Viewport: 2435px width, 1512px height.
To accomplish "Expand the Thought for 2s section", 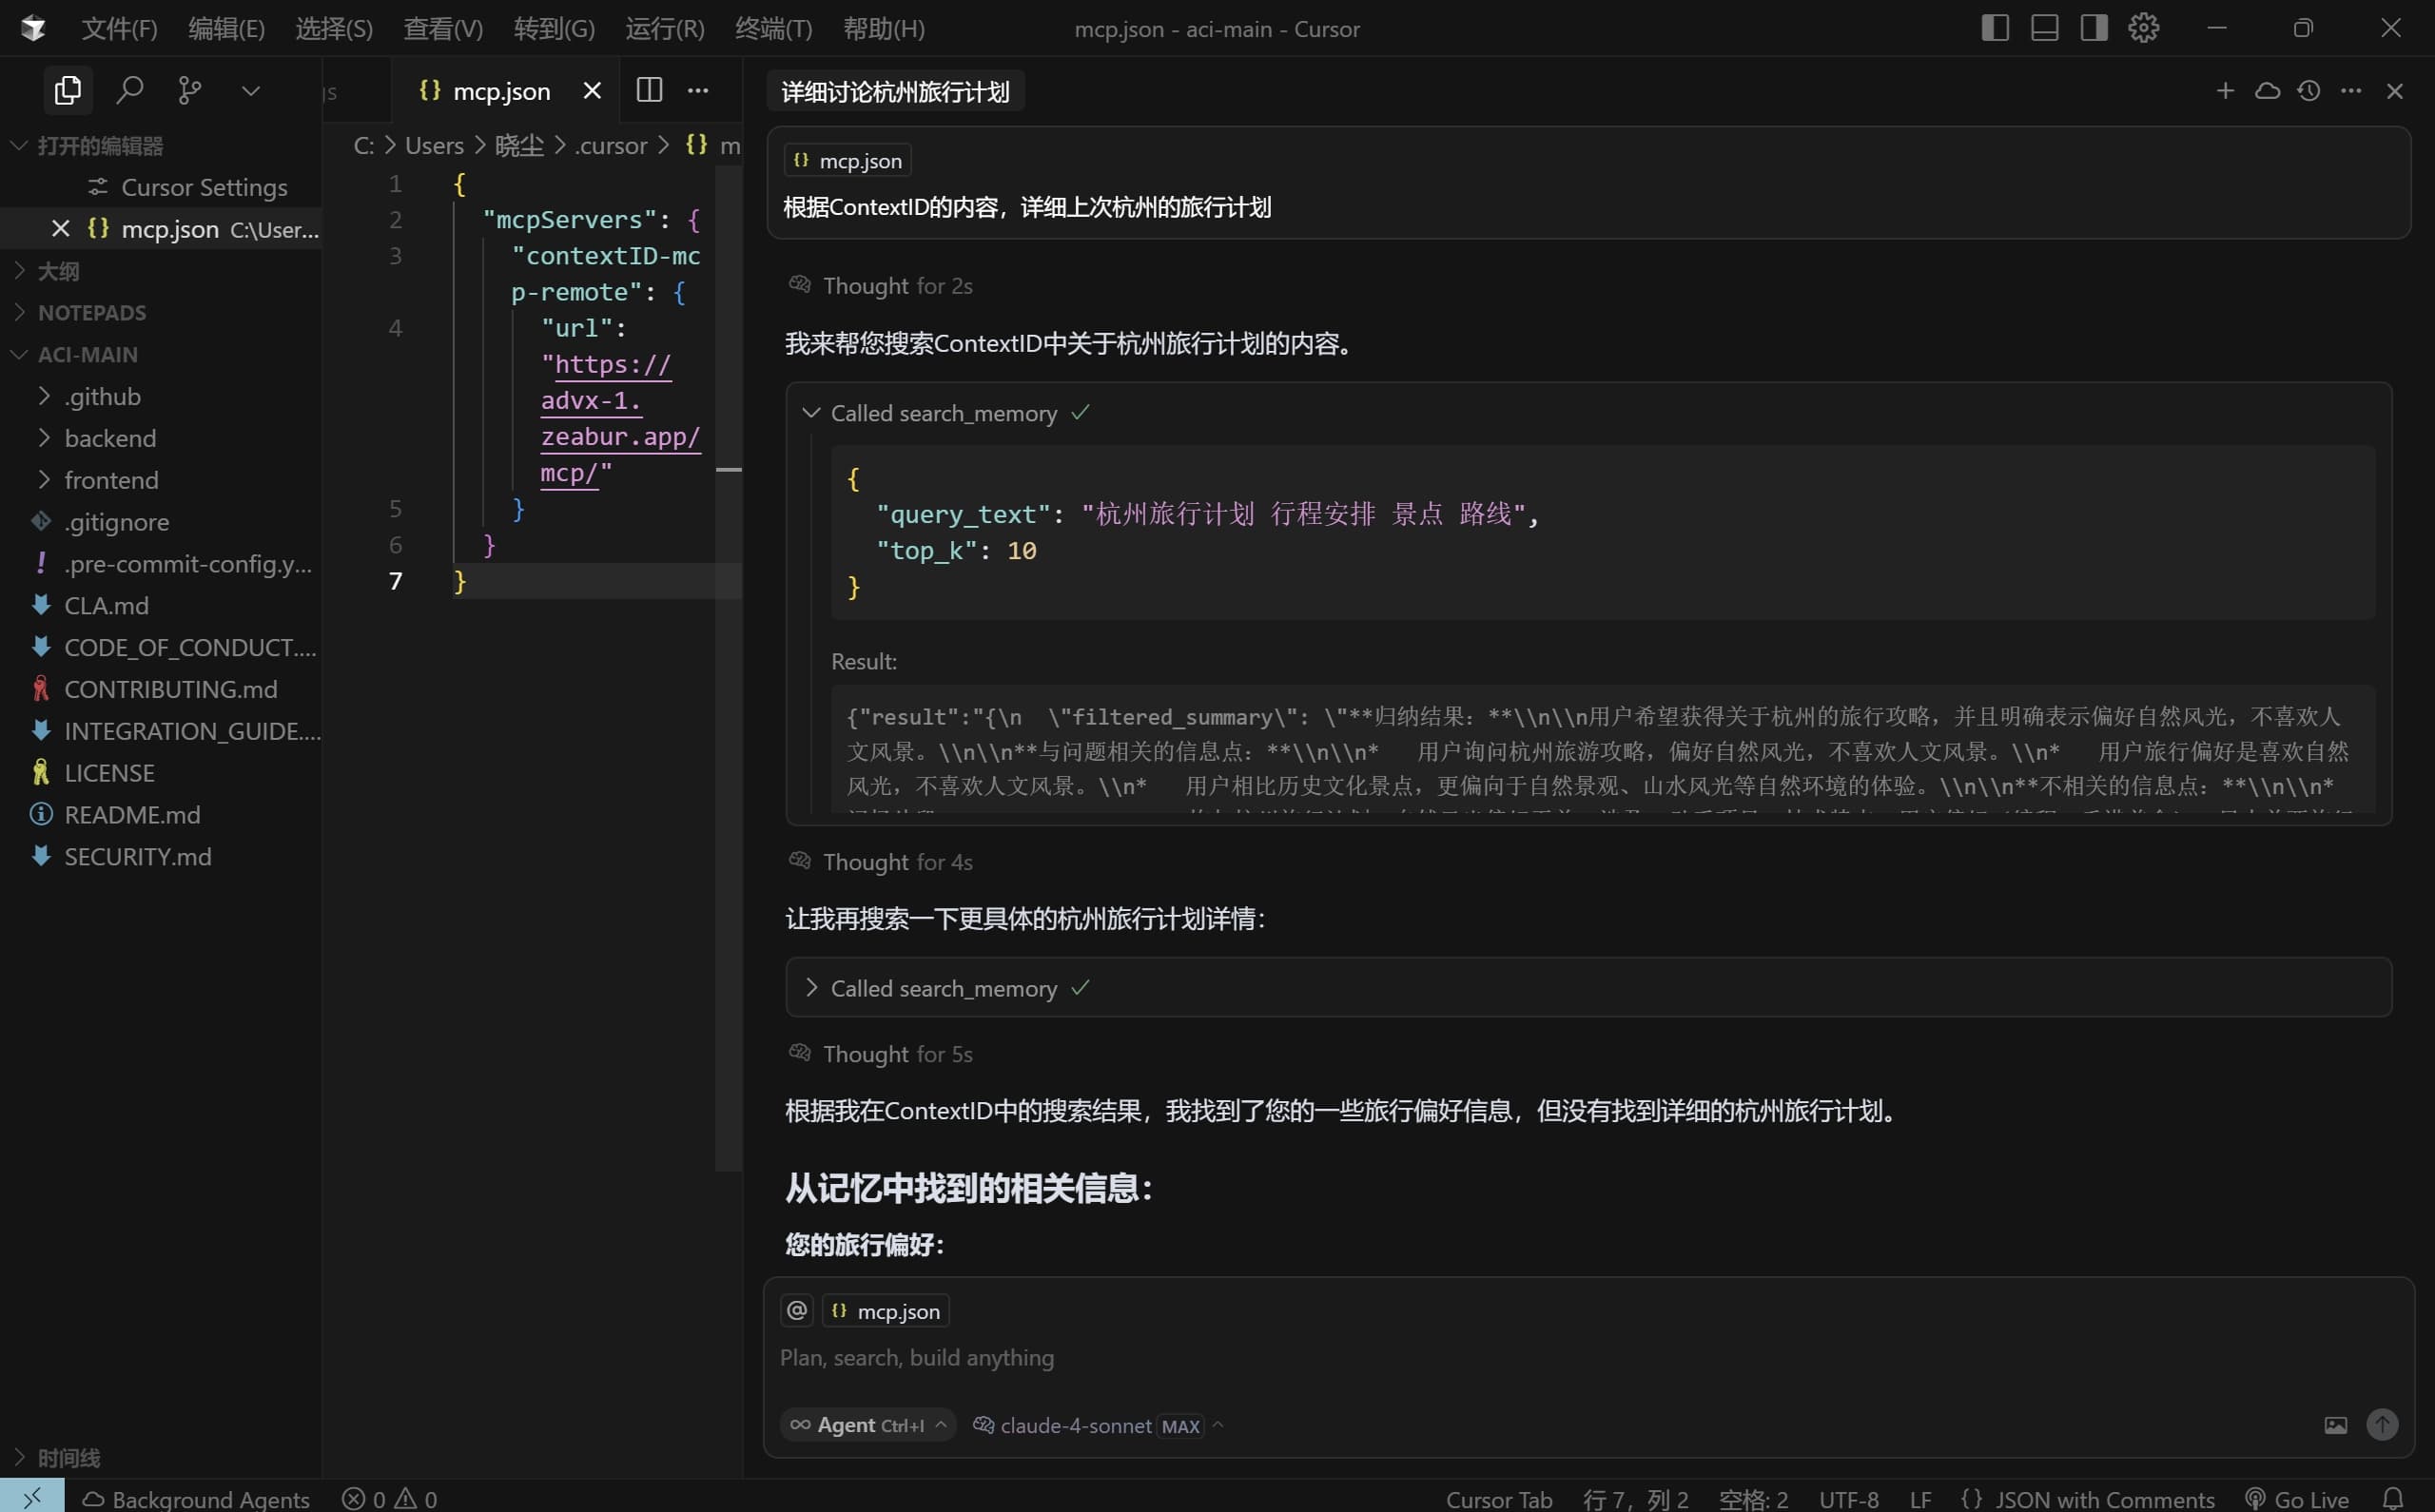I will (x=880, y=286).
